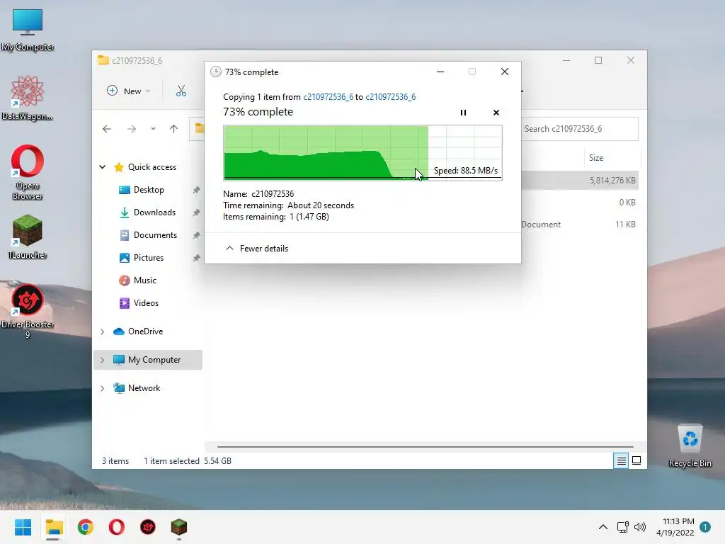The width and height of the screenshot is (725, 544).
Task: Open the Opera Browser desktop shortcut
Action: pos(28,172)
